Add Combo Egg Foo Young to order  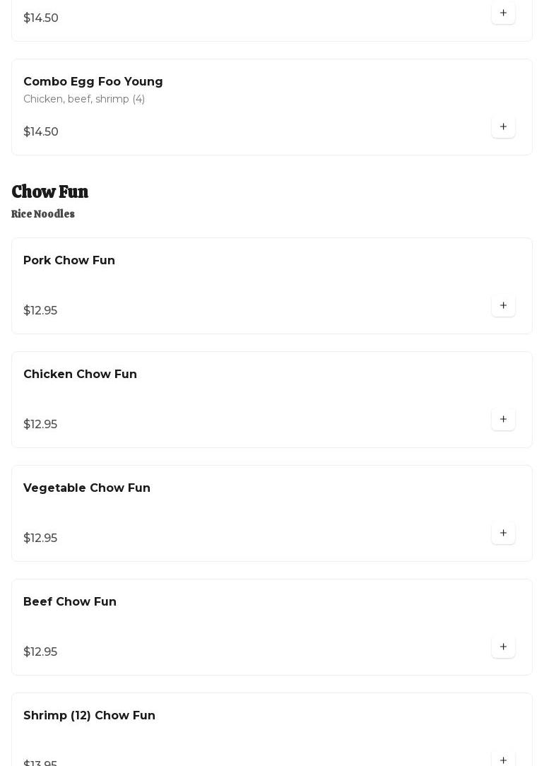(503, 127)
